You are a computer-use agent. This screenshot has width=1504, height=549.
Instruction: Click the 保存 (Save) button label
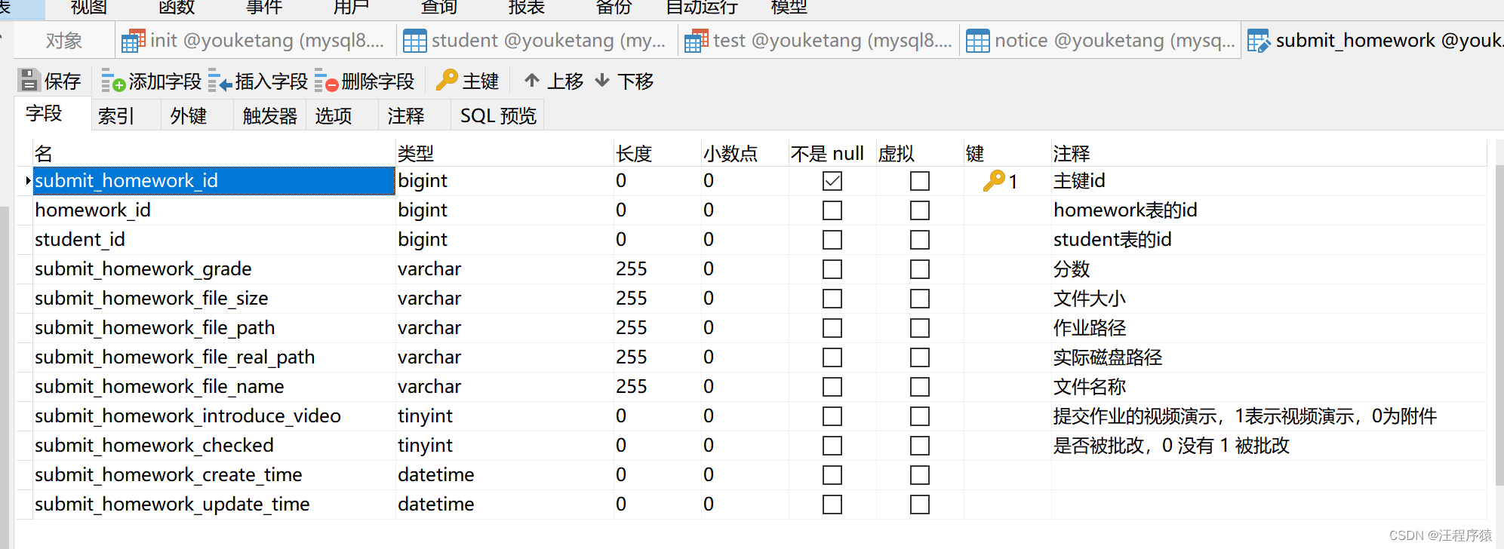[x=63, y=81]
